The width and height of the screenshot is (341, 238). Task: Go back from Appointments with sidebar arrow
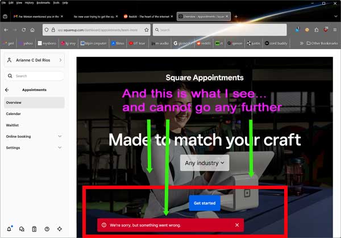pyautogui.click(x=7, y=90)
